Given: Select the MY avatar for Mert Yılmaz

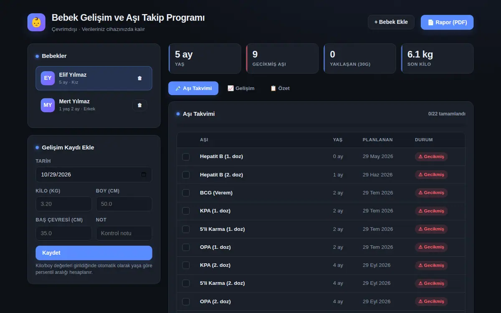Looking at the screenshot, I should pyautogui.click(x=48, y=105).
